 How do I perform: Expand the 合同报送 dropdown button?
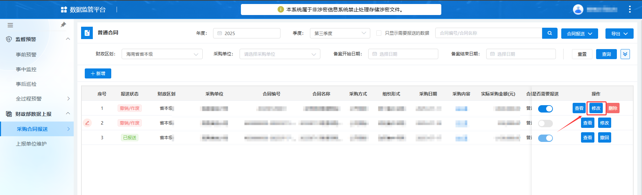[x=579, y=34]
